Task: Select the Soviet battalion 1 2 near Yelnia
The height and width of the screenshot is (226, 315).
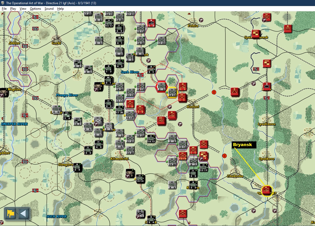Action: point(151,23)
